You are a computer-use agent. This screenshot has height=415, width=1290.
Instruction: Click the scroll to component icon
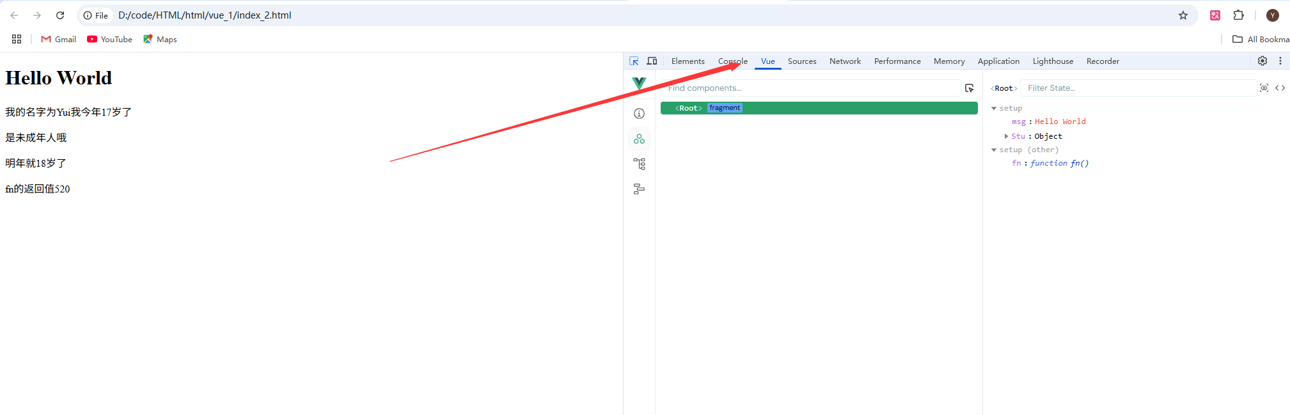[1264, 88]
